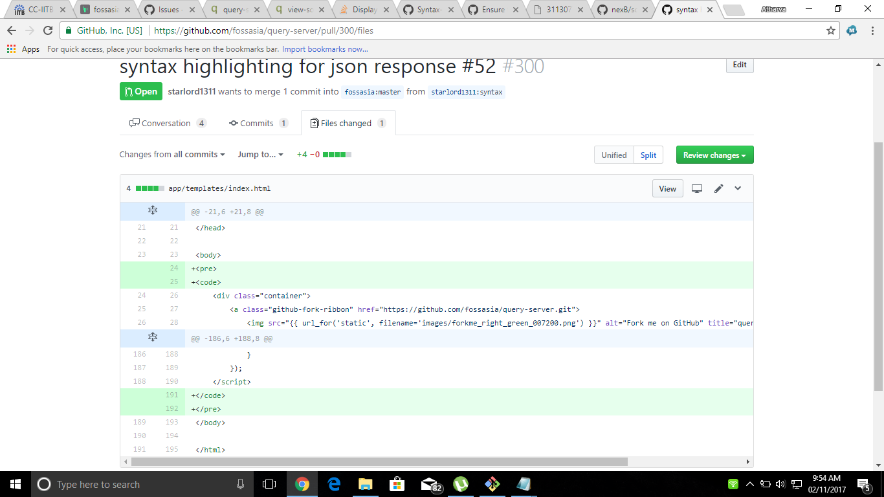Click blue M extension icon

[852, 30]
